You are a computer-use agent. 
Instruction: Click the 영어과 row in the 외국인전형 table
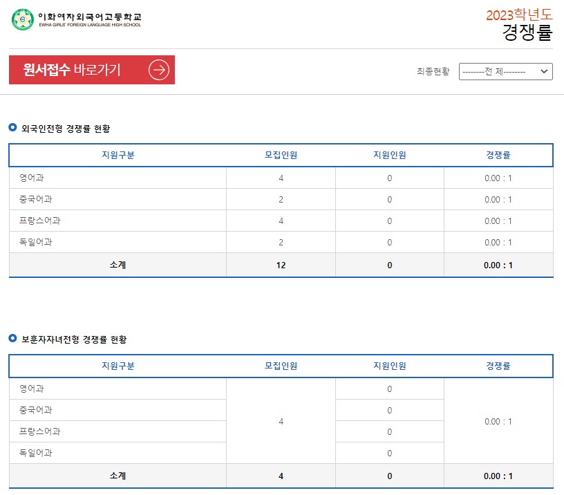281,178
